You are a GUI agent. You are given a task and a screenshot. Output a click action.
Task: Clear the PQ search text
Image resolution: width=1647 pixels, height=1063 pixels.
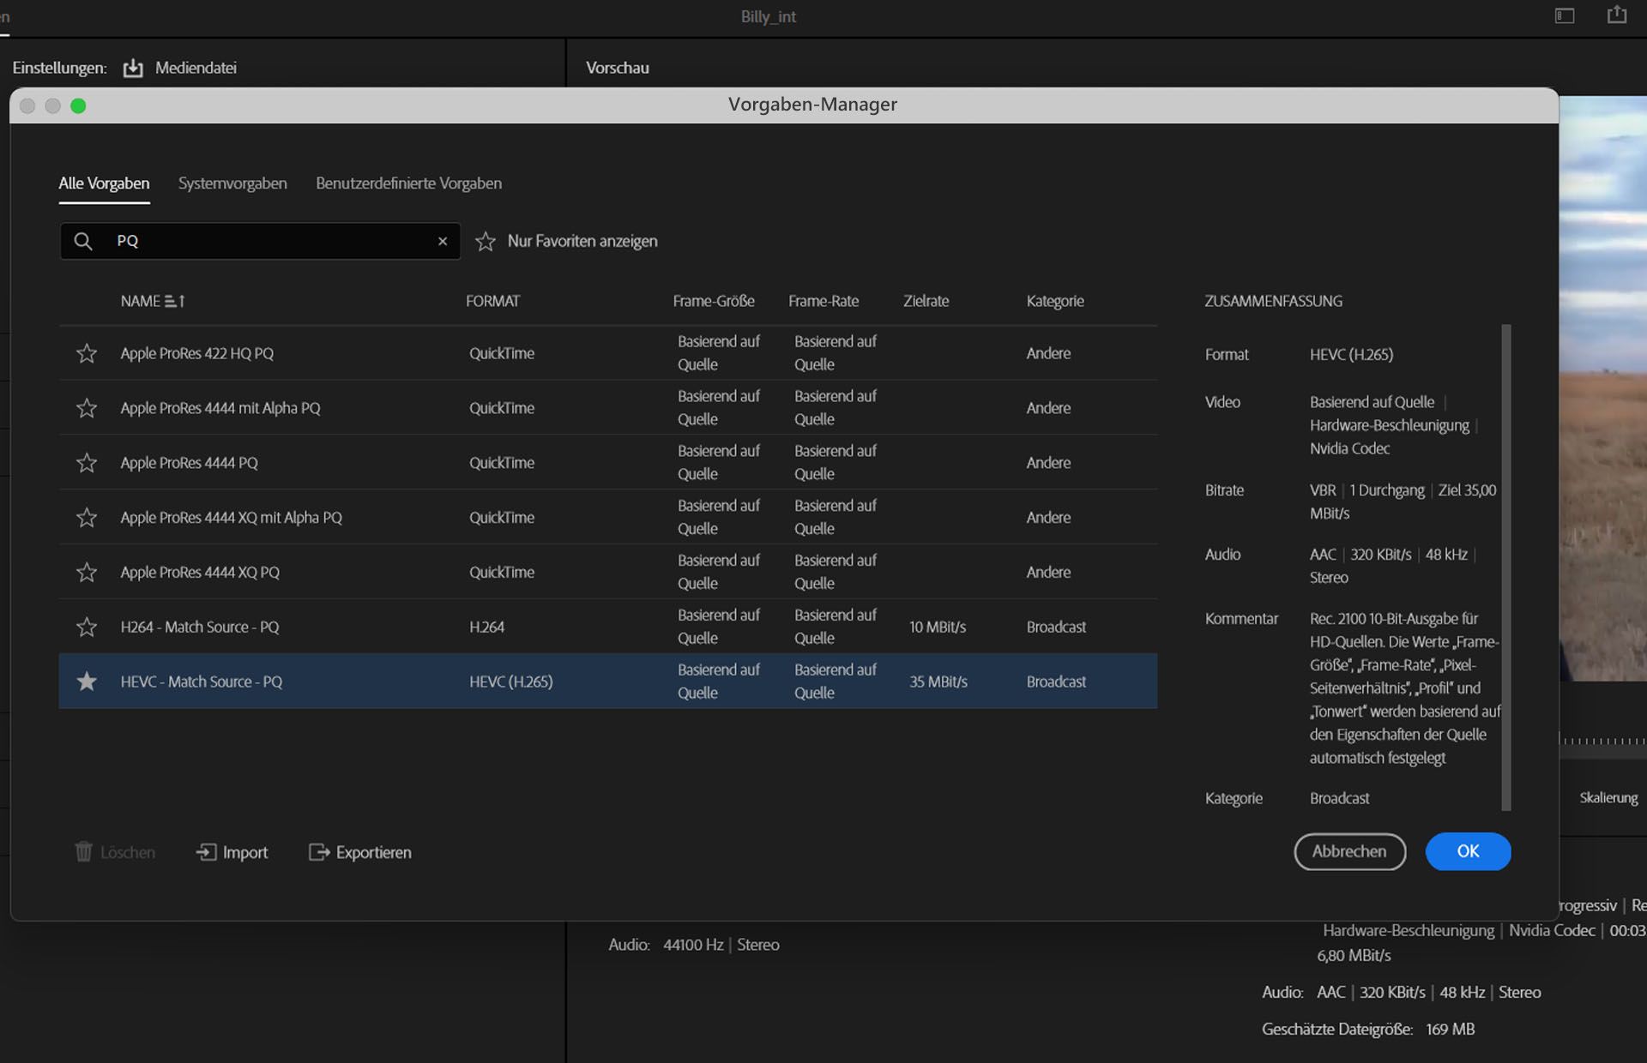[x=443, y=241]
